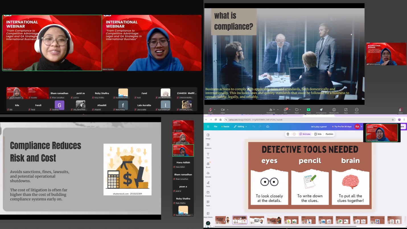Click the Chrome home icon
This screenshot has height=229, width=407.
220,120
